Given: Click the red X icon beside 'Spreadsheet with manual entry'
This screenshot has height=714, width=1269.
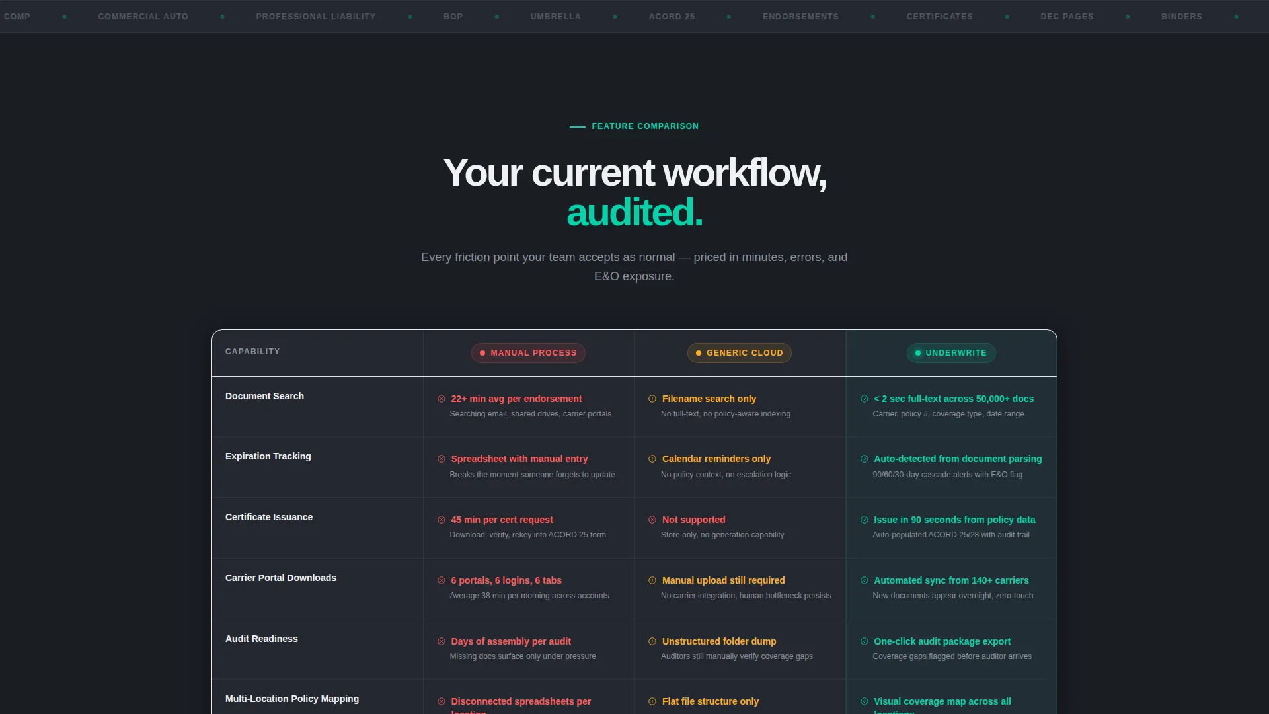Looking at the screenshot, I should [442, 459].
